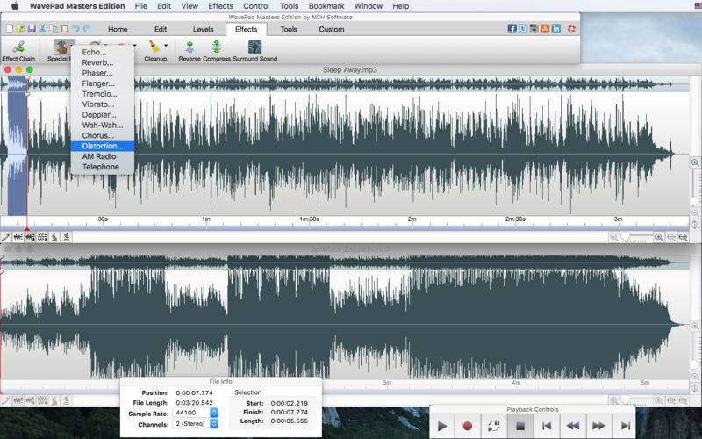
Task: Open the Effect Chain tool
Action: 18,51
